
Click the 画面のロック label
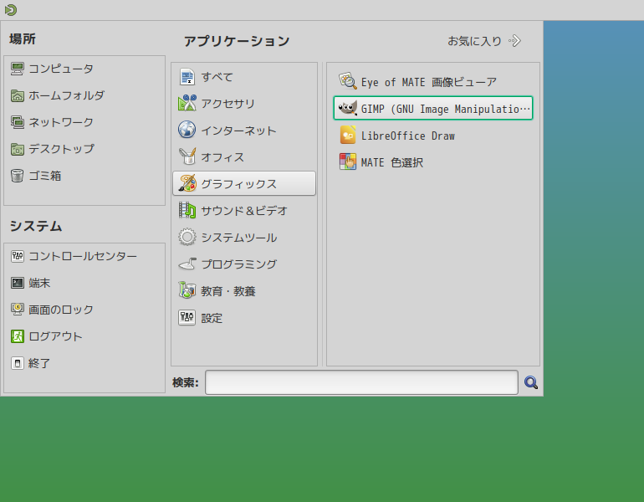(x=61, y=310)
